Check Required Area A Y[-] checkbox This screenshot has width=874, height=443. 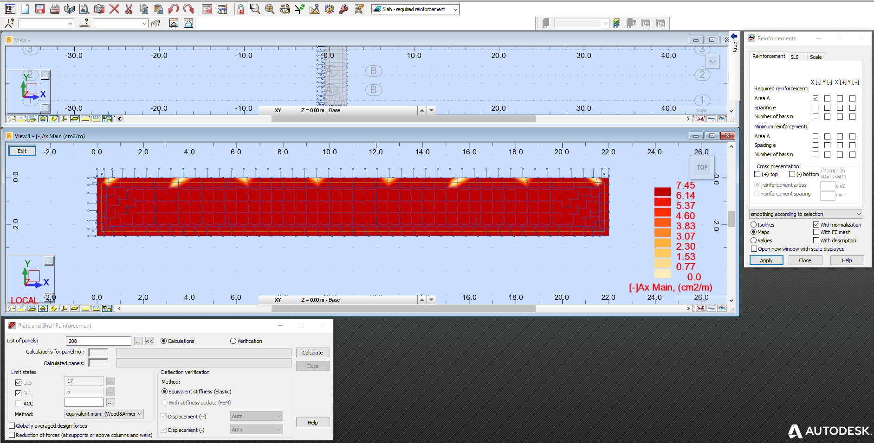[x=827, y=98]
